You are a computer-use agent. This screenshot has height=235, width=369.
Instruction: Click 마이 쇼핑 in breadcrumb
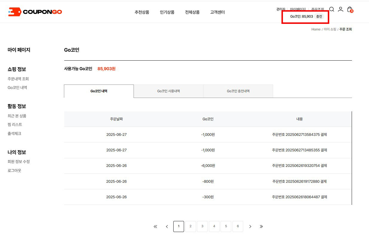[x=330, y=29]
